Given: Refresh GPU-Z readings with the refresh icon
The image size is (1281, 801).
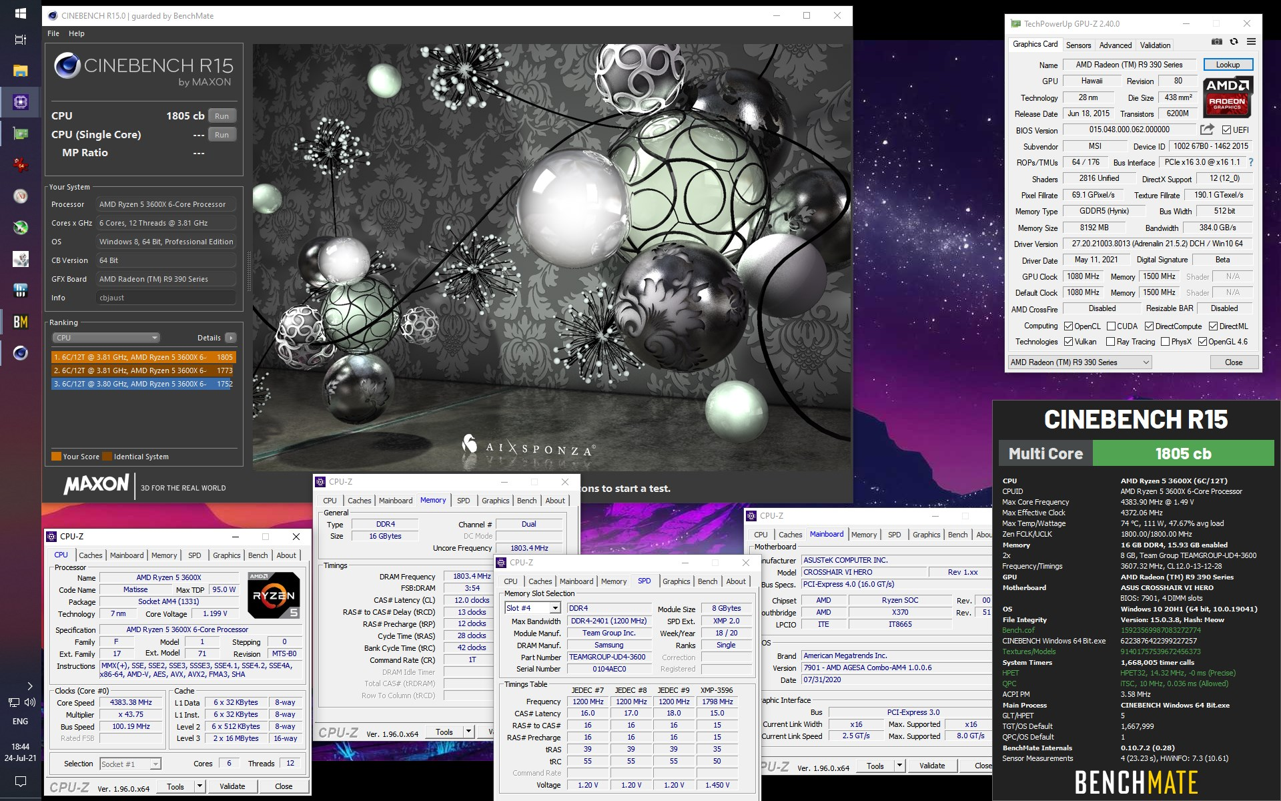Looking at the screenshot, I should point(1234,41).
